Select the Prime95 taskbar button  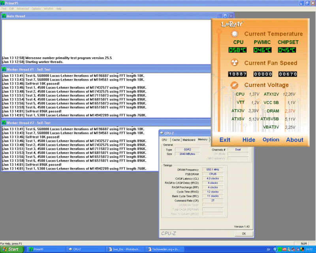click(x=46, y=249)
